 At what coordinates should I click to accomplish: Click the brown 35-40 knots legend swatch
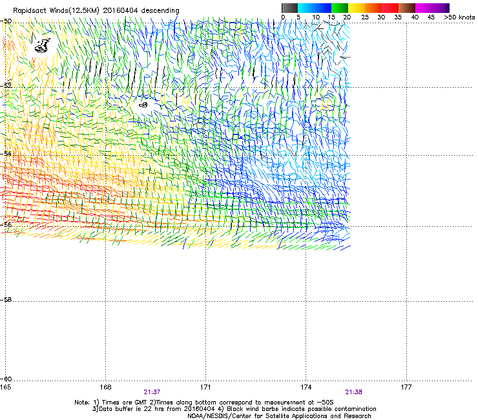(x=407, y=8)
